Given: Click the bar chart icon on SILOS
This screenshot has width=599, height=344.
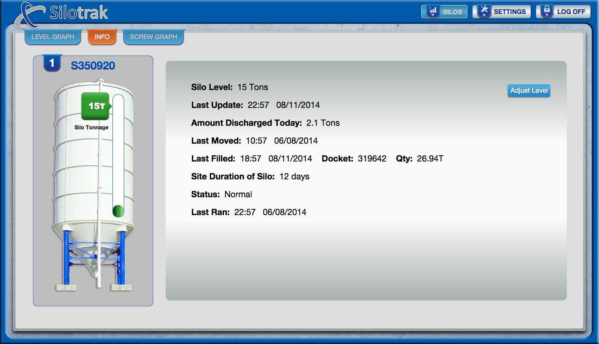Looking at the screenshot, I should click(433, 11).
